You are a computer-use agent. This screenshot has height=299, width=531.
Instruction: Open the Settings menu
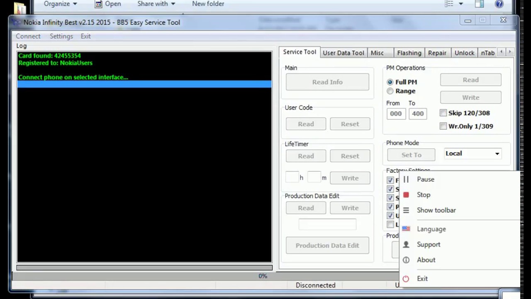click(x=61, y=36)
